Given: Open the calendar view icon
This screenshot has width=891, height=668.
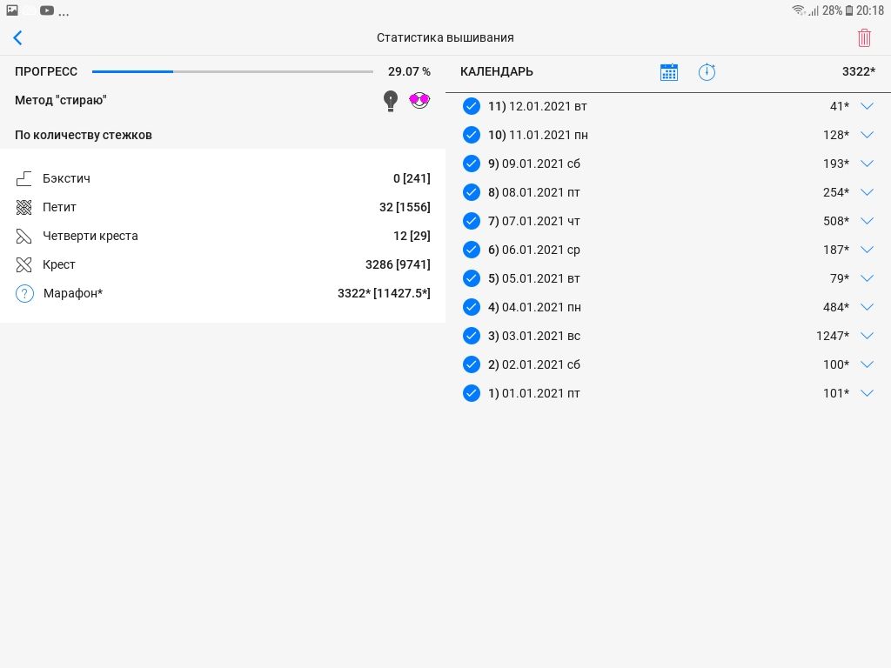Looking at the screenshot, I should 668,72.
